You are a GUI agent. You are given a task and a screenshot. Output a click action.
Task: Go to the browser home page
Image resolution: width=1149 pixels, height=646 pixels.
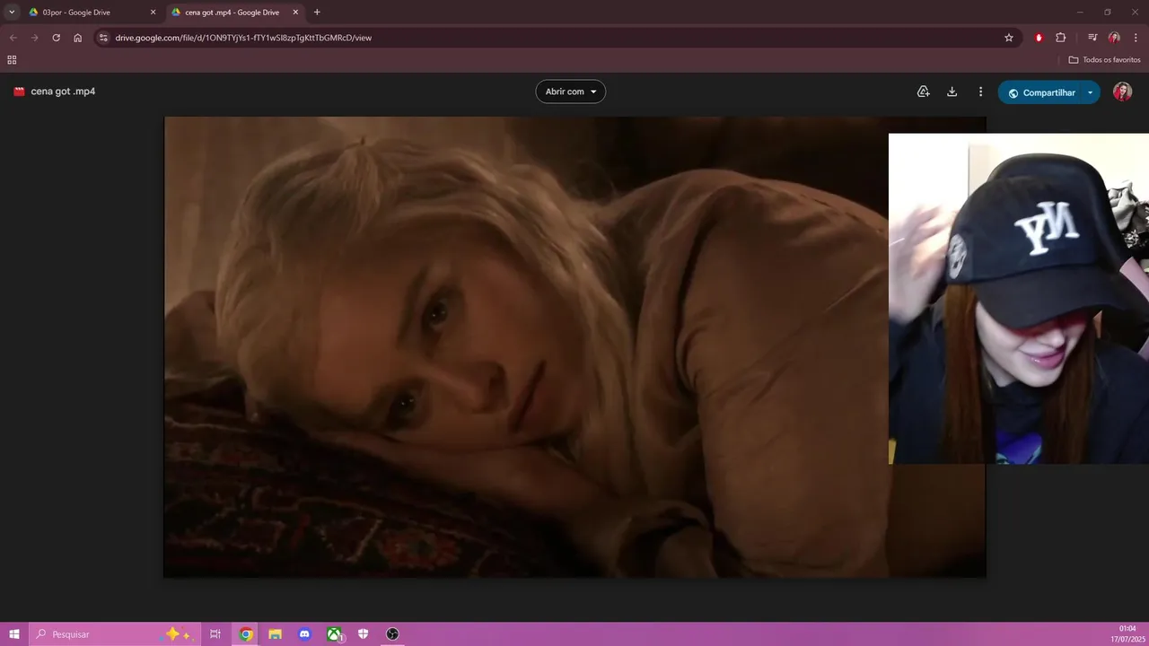click(78, 38)
